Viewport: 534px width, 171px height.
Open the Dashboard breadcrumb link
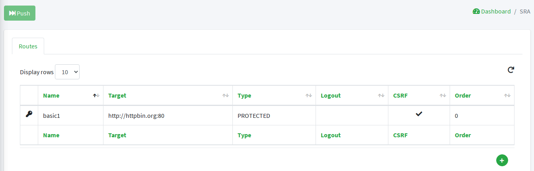tap(496, 12)
